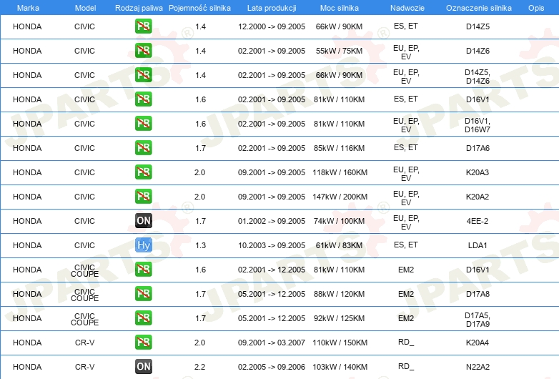Click petrol fuel icon in D14Z5 ES, ET row
Screen dimensions: 559x379
(x=143, y=26)
